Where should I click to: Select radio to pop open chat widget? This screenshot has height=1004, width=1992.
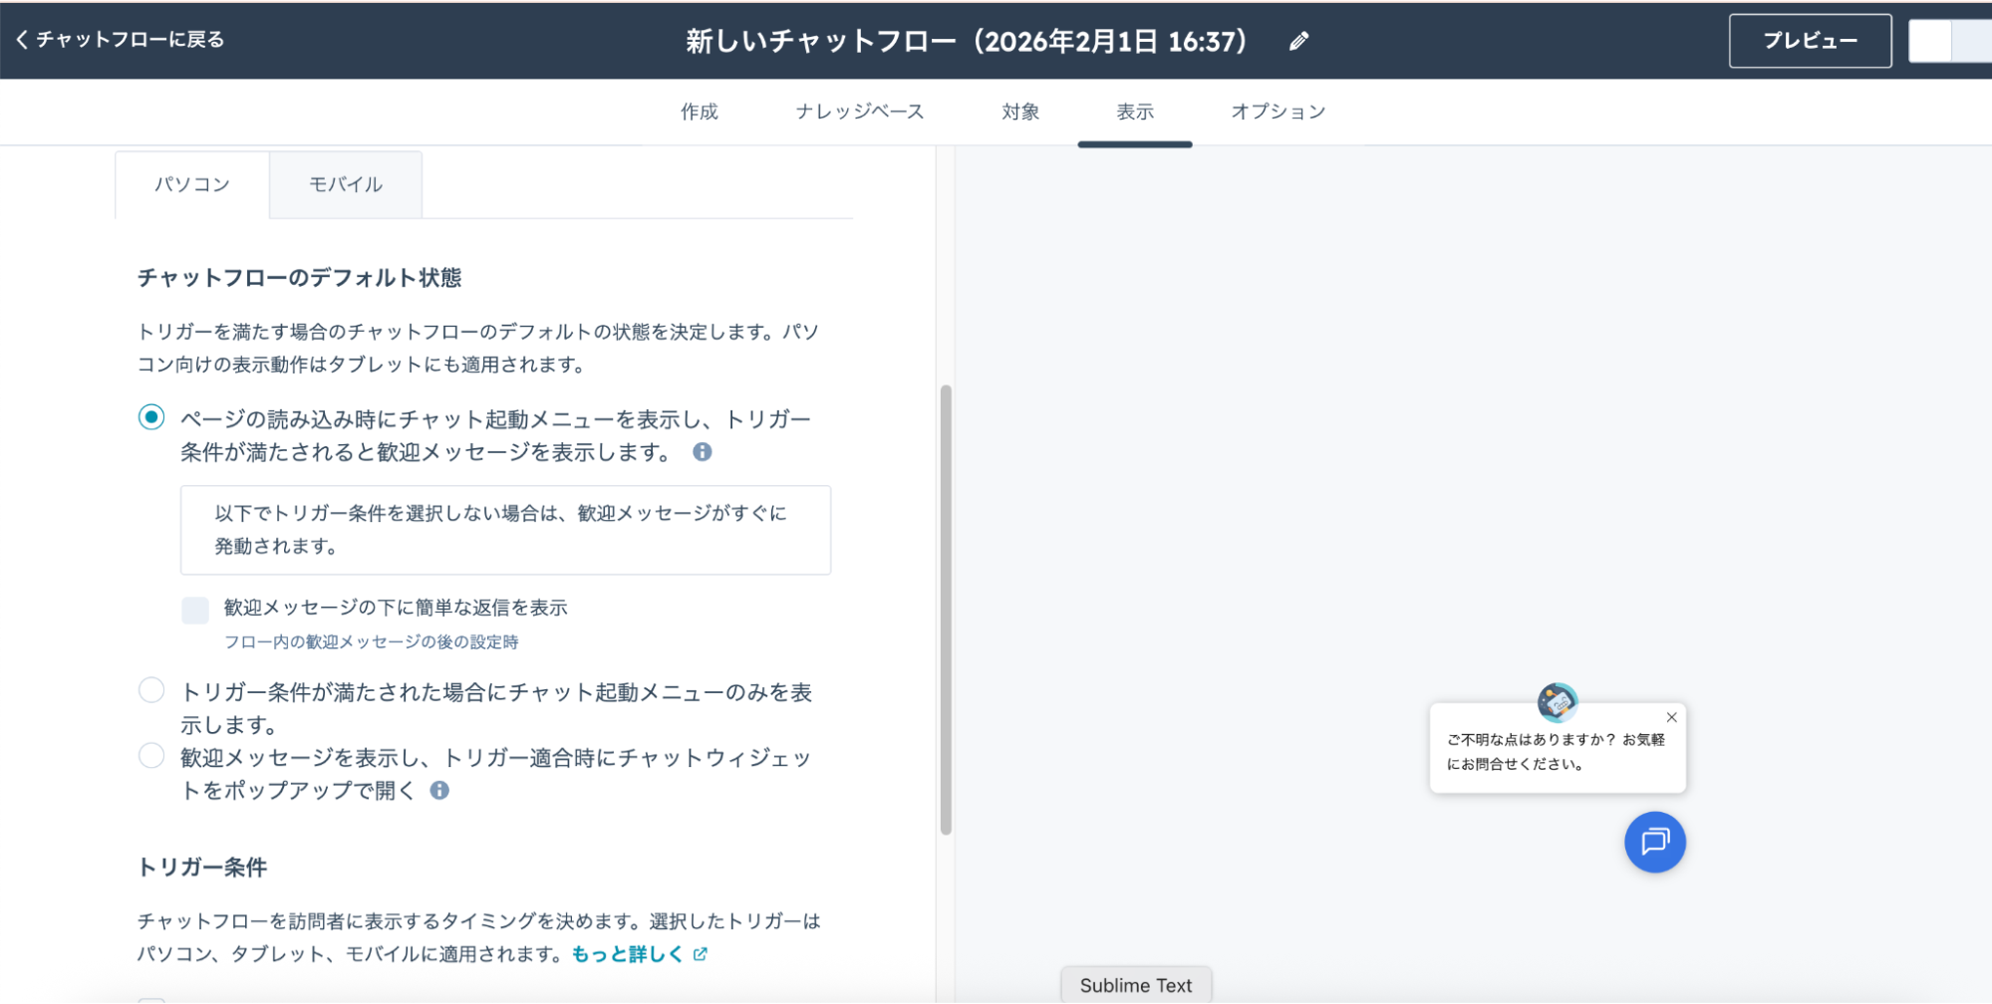[x=151, y=756]
